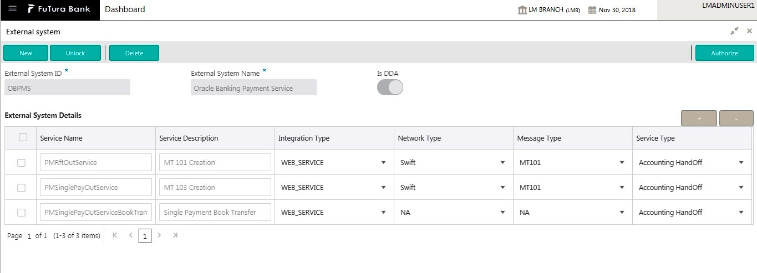
Task: Go to the next page arrow
Action: click(x=160, y=235)
